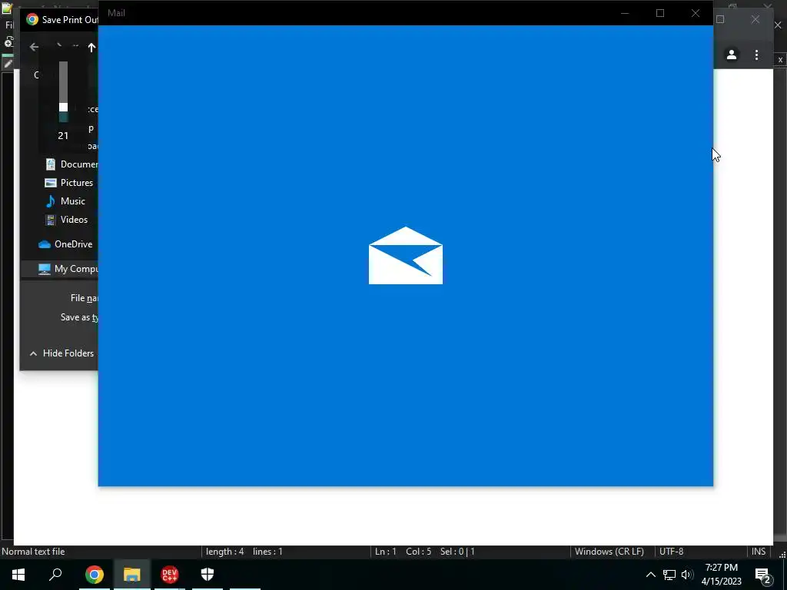
Task: Click 'length : 4' in status bar
Action: pos(225,552)
